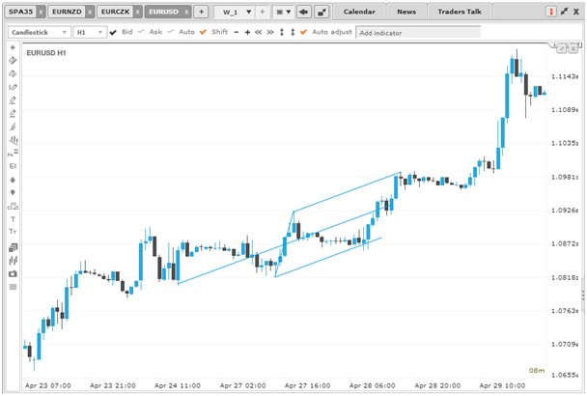The image size is (587, 396).
Task: Switch to the EURCZK tab
Action: 112,12
